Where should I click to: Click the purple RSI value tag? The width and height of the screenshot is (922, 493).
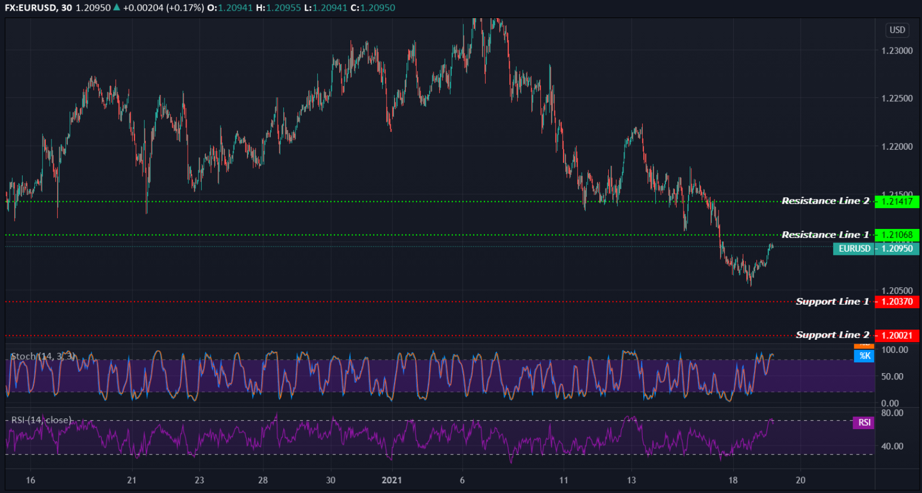(x=864, y=422)
